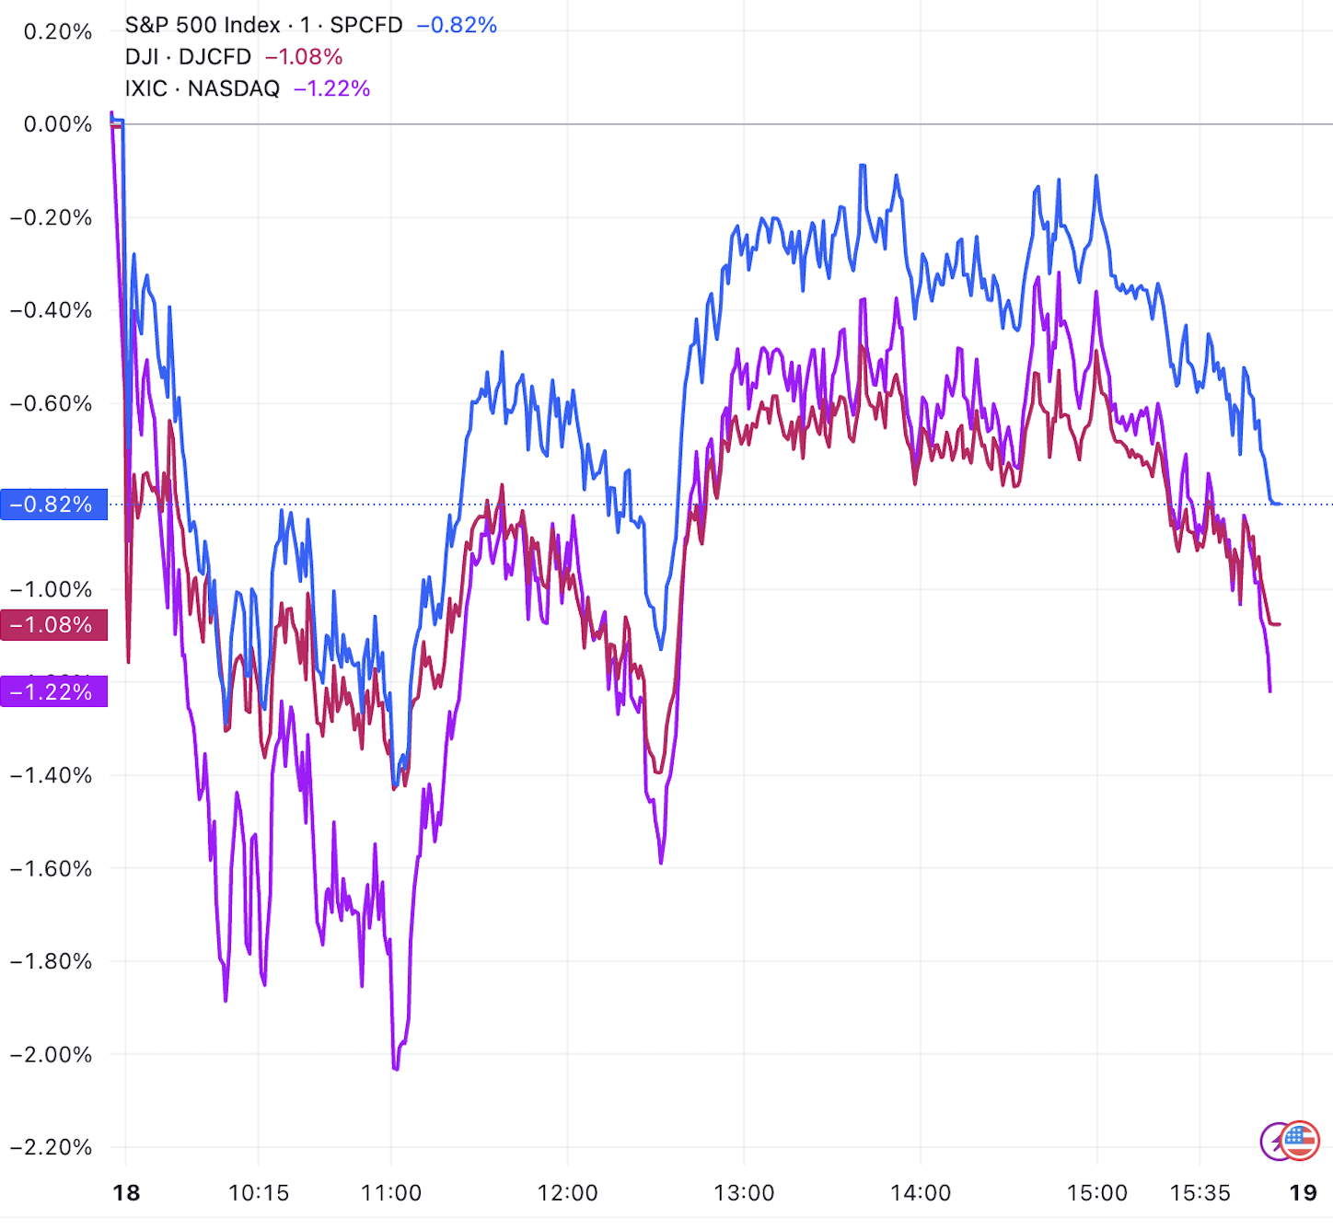
Task: Click the blue −0.82% price axis label
Action: pos(53,505)
